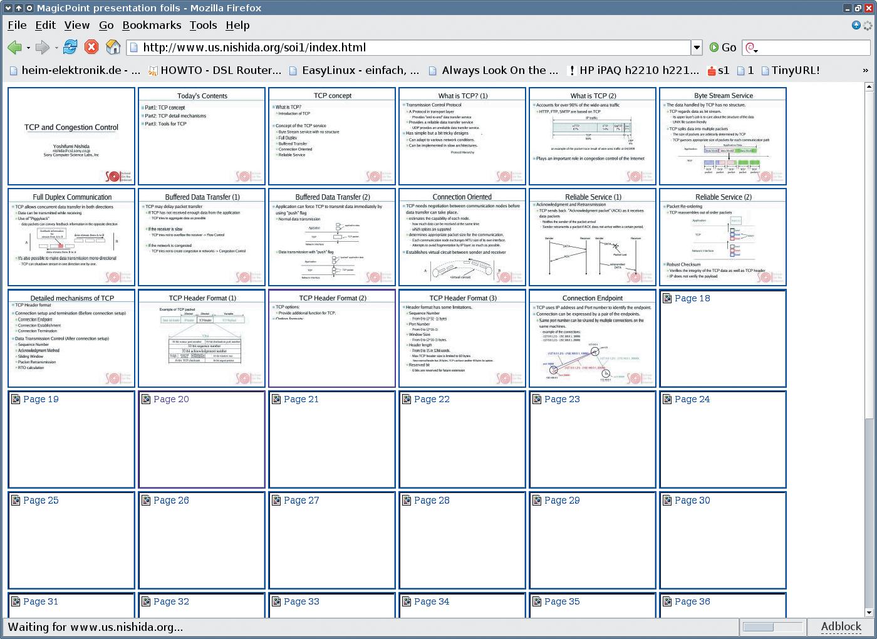
Task: Open the Help menu
Action: pyautogui.click(x=237, y=25)
